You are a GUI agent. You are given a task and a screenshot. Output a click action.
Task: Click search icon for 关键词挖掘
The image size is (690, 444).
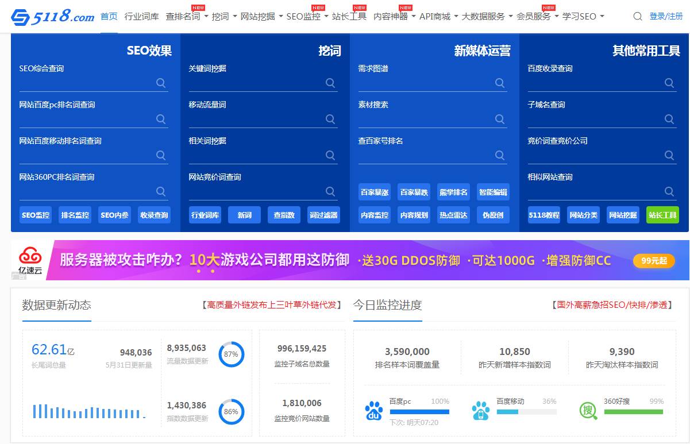click(x=330, y=83)
